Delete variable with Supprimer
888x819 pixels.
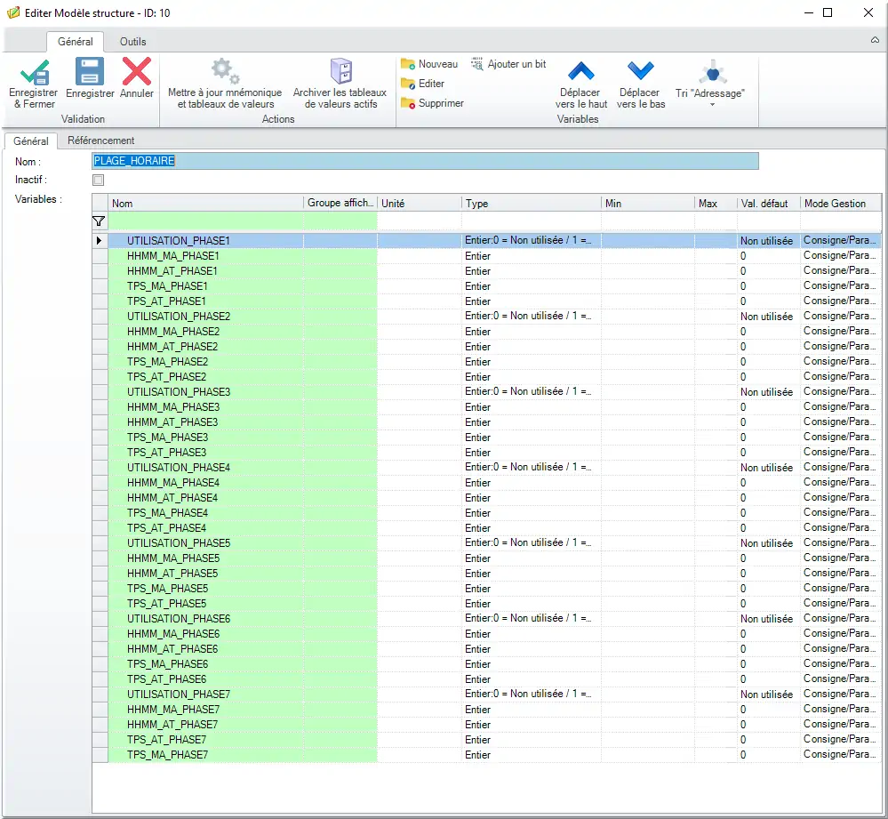click(432, 103)
